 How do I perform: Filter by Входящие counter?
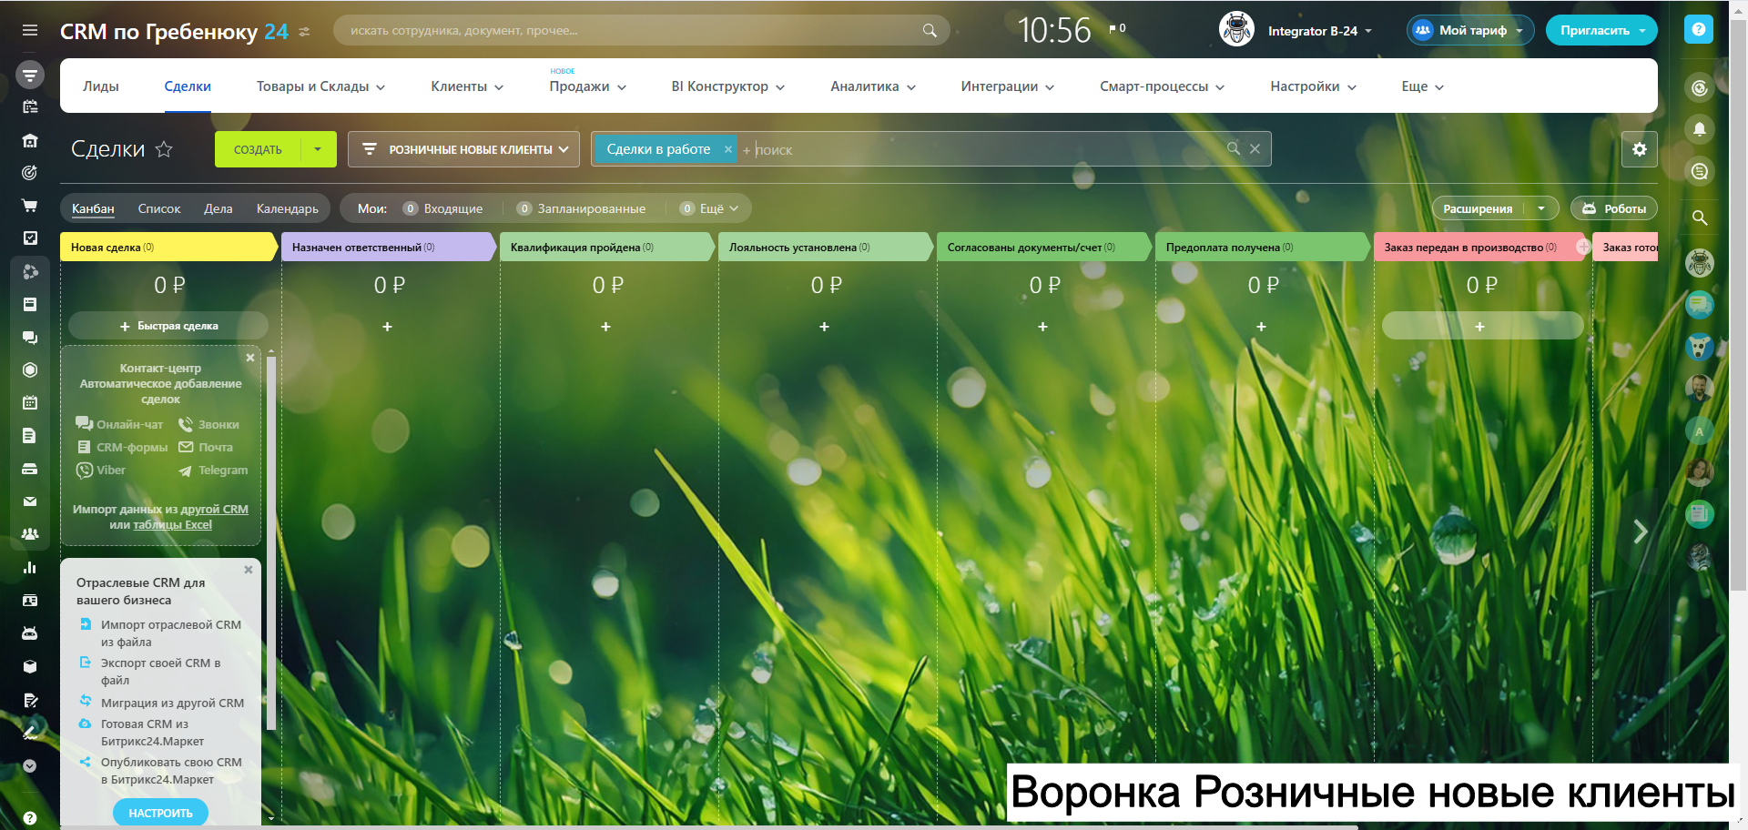[443, 208]
